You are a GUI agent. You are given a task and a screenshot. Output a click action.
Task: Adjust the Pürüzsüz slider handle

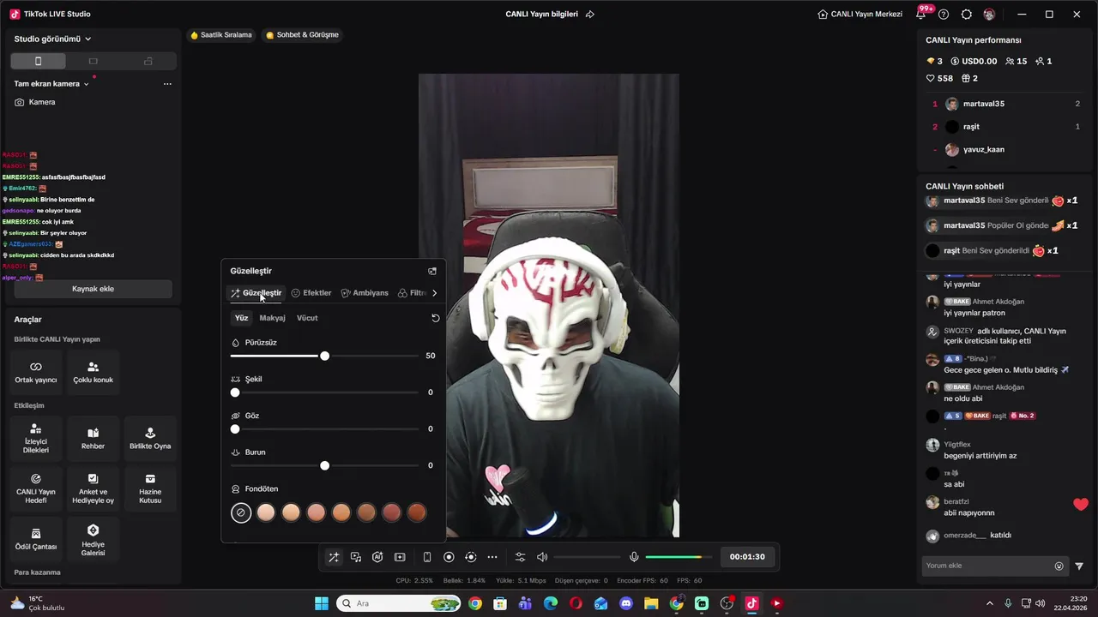(324, 356)
